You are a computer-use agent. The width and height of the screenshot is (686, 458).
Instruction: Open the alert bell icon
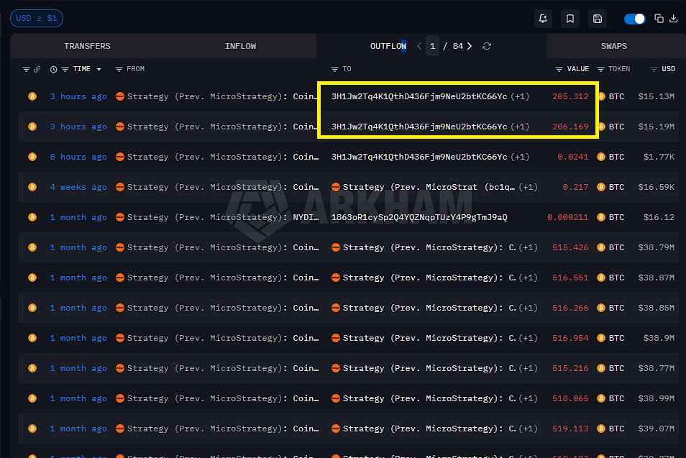click(543, 19)
